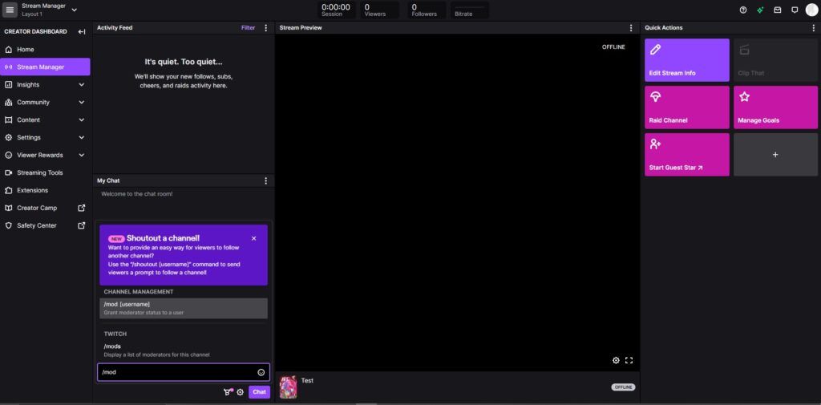Add a new quick action tile
821x405 pixels.
coord(775,155)
